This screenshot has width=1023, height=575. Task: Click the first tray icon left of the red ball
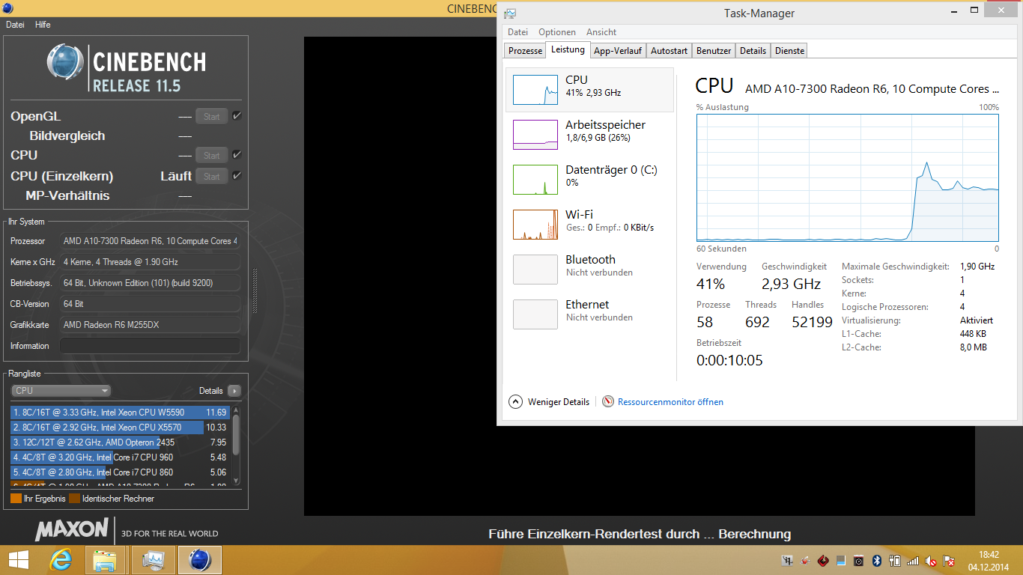tap(787, 561)
